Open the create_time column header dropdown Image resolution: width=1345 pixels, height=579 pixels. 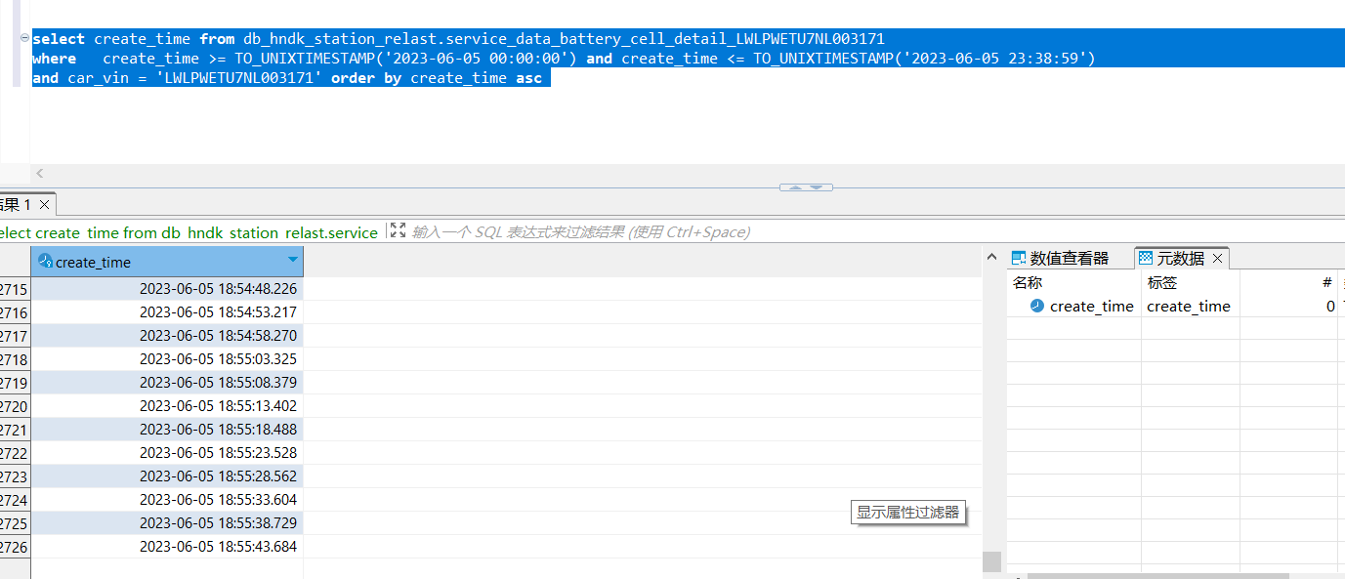tap(292, 261)
